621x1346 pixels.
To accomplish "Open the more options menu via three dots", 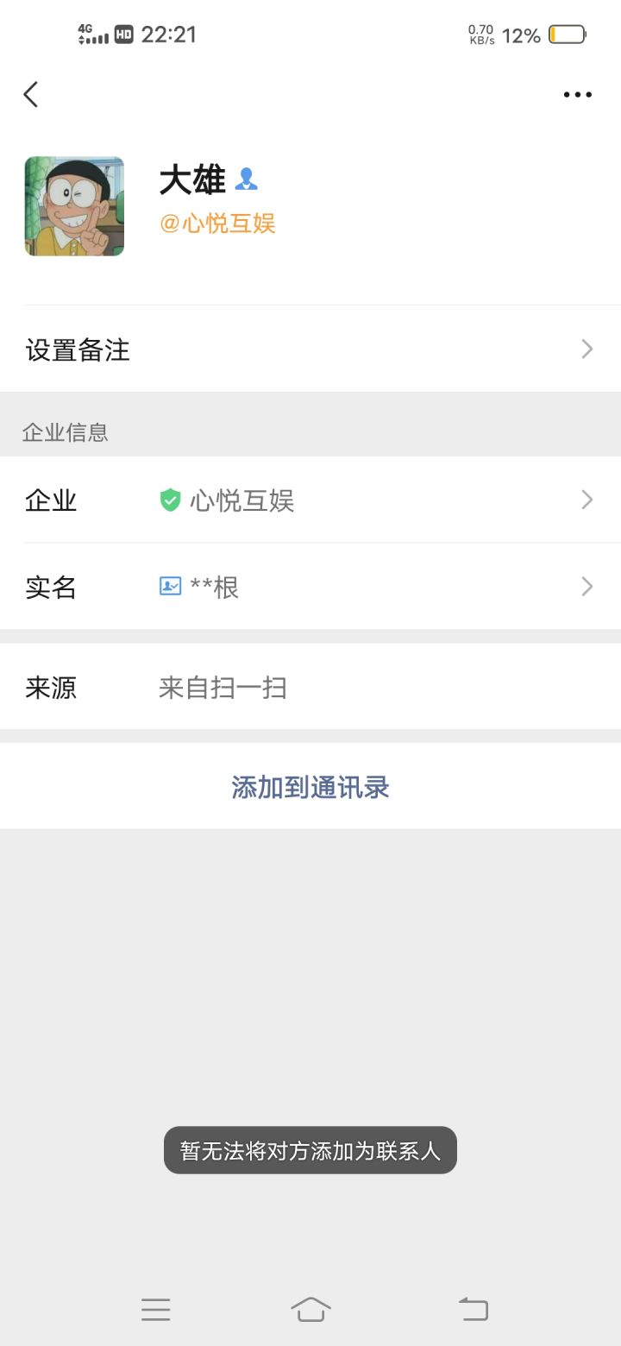I will pyautogui.click(x=577, y=94).
